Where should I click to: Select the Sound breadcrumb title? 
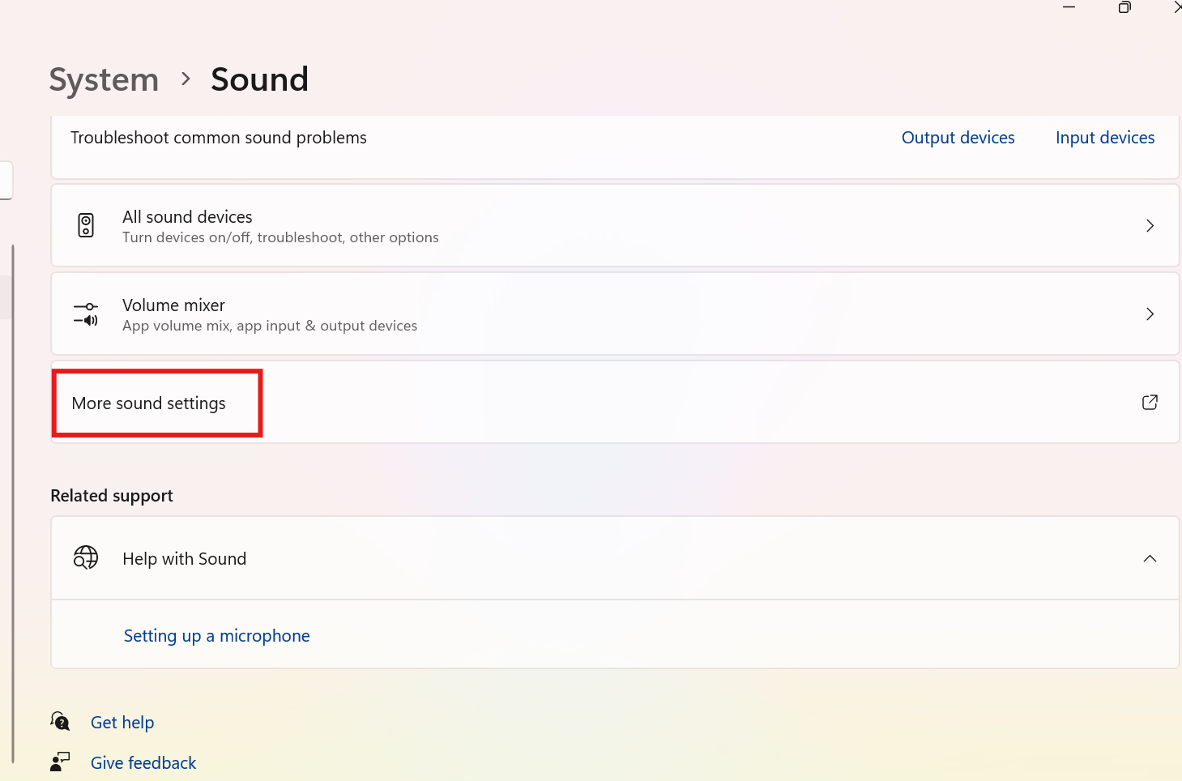[259, 79]
